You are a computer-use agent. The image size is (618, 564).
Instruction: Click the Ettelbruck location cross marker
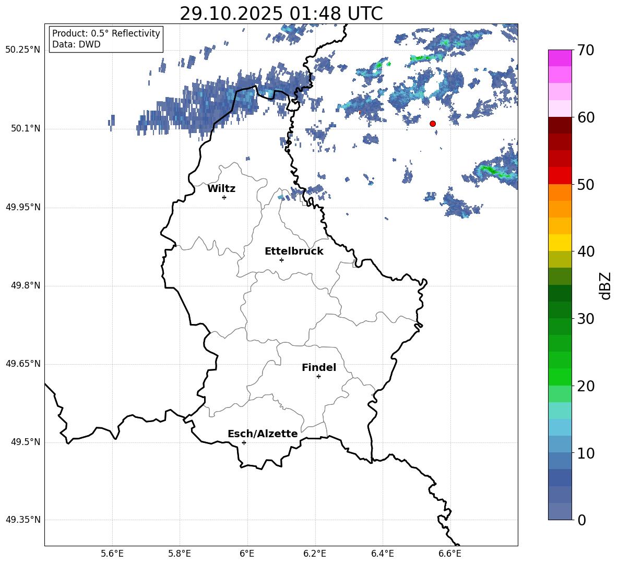pyautogui.click(x=281, y=260)
